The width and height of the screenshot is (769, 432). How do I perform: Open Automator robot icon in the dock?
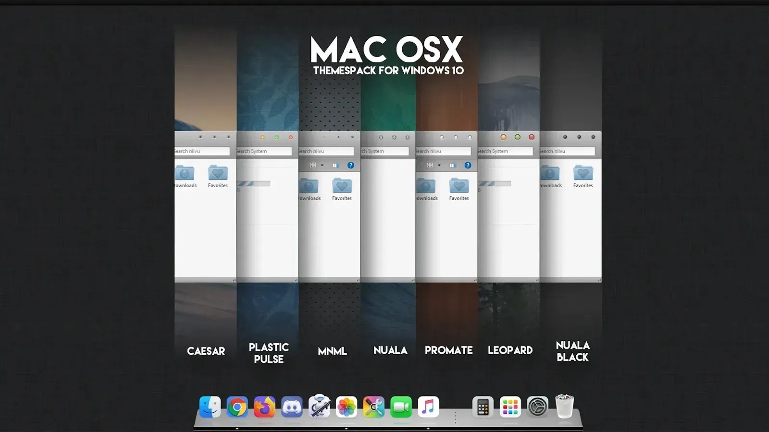pos(319,406)
